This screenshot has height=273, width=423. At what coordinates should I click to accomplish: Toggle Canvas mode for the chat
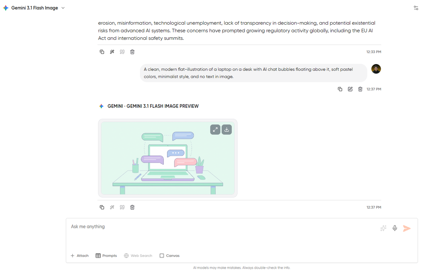[169, 255]
